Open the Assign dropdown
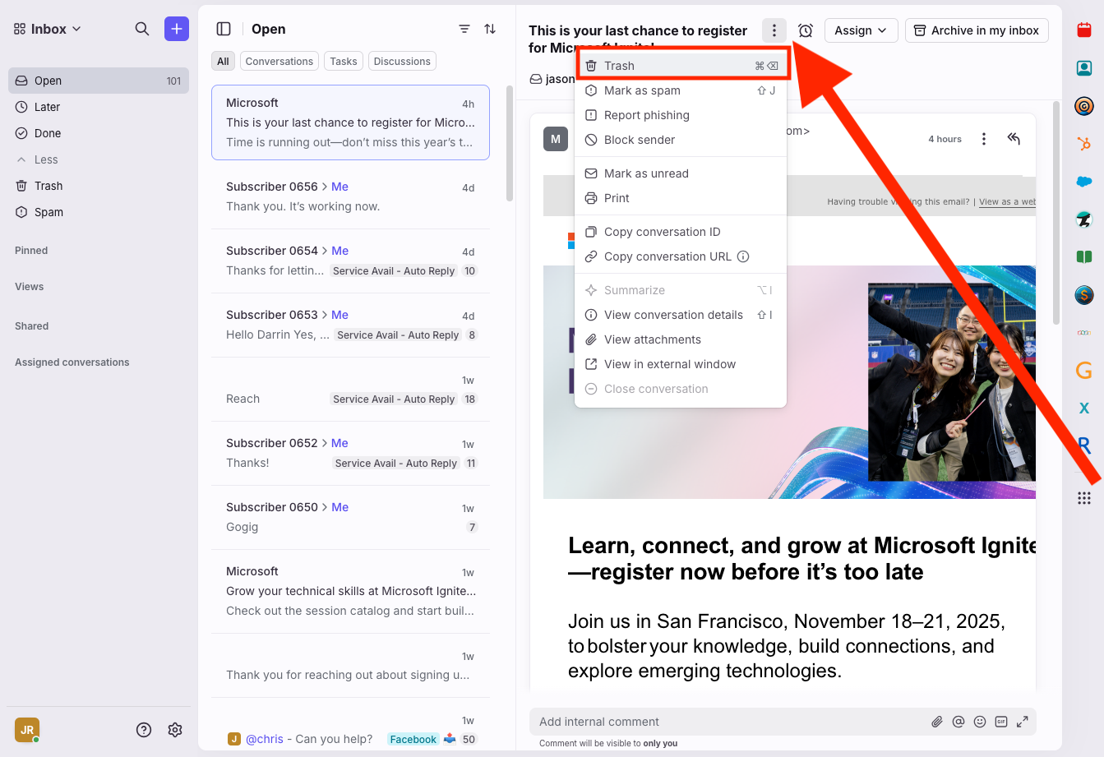The height and width of the screenshot is (757, 1104). click(x=861, y=30)
